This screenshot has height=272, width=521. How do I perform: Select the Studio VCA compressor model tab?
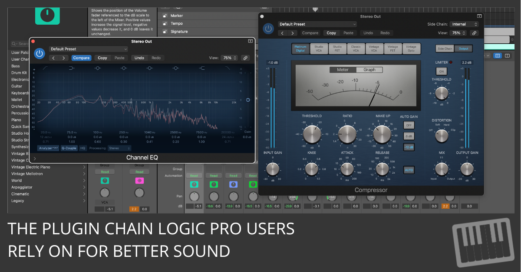pyautogui.click(x=319, y=49)
